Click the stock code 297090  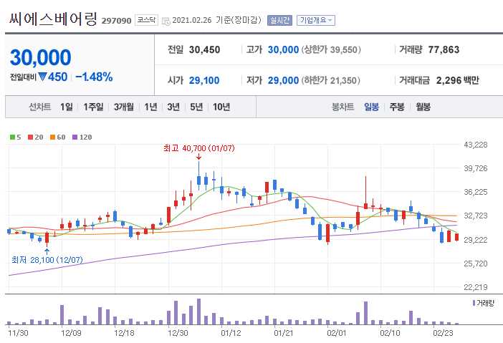[117, 21]
